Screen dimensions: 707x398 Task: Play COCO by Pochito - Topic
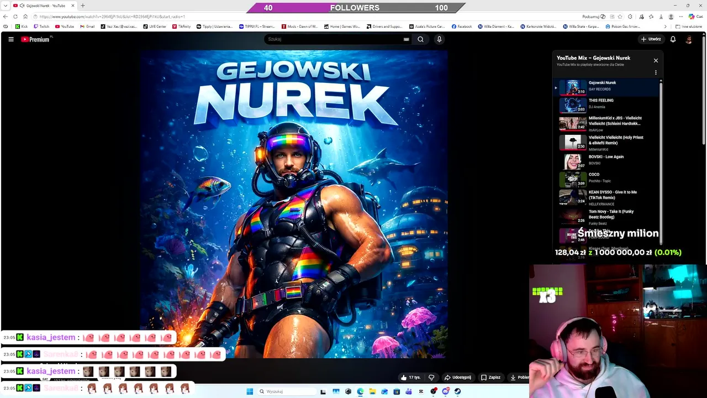[606, 179]
